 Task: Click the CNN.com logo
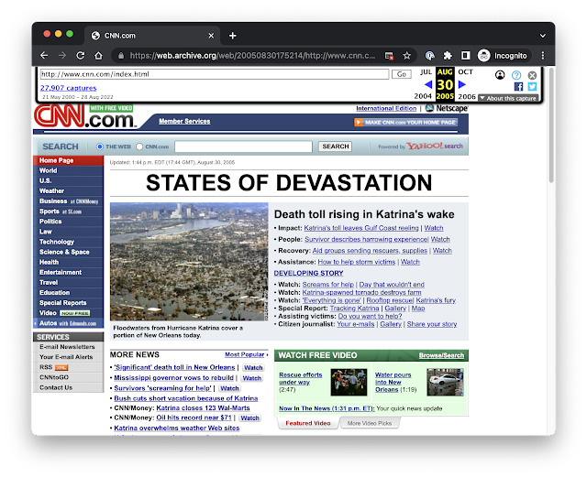click(84, 116)
